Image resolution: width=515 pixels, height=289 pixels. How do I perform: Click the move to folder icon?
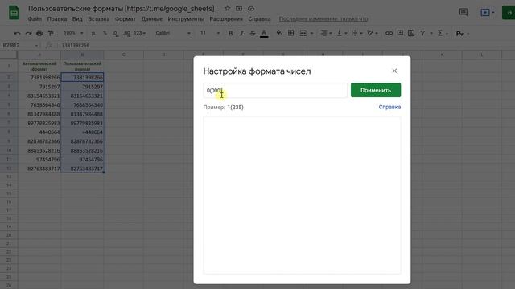point(239,9)
